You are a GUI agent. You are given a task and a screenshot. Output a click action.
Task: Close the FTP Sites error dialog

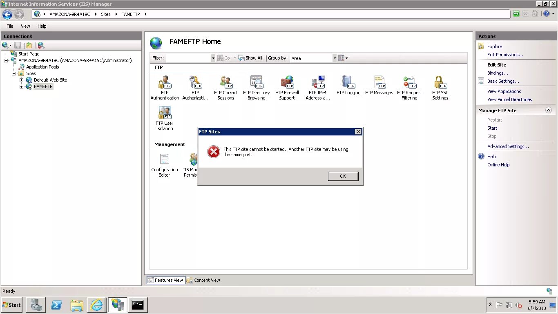[x=358, y=132]
